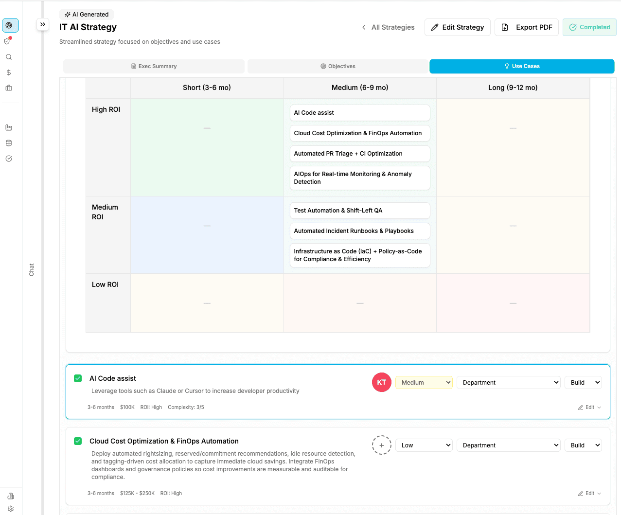Click the vertical Chat label
Image resolution: width=621 pixels, height=515 pixels.
(32, 270)
